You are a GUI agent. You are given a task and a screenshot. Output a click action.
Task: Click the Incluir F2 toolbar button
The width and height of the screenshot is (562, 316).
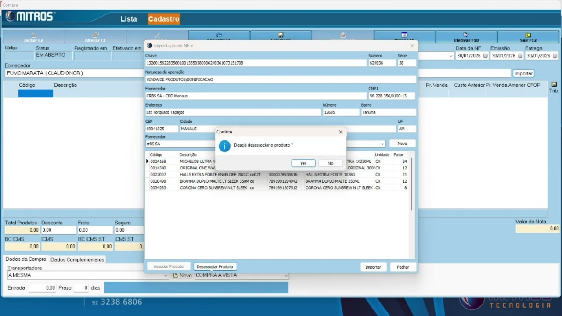pyautogui.click(x=33, y=37)
